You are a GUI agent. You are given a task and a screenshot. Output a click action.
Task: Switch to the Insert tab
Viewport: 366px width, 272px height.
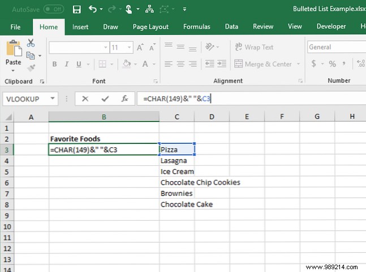click(80, 27)
